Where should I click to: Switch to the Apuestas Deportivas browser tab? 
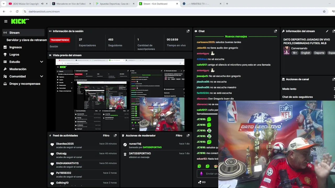click(115, 4)
